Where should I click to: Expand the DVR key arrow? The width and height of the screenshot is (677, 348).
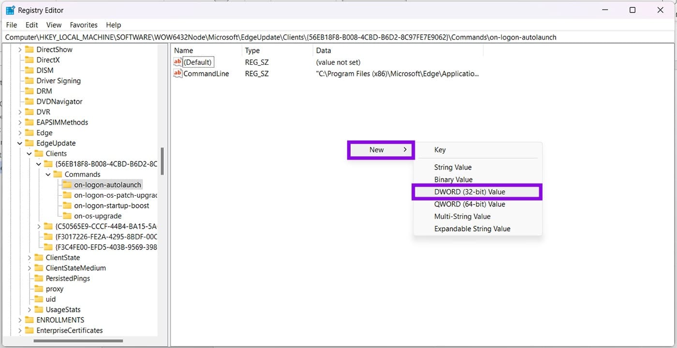(x=20, y=112)
